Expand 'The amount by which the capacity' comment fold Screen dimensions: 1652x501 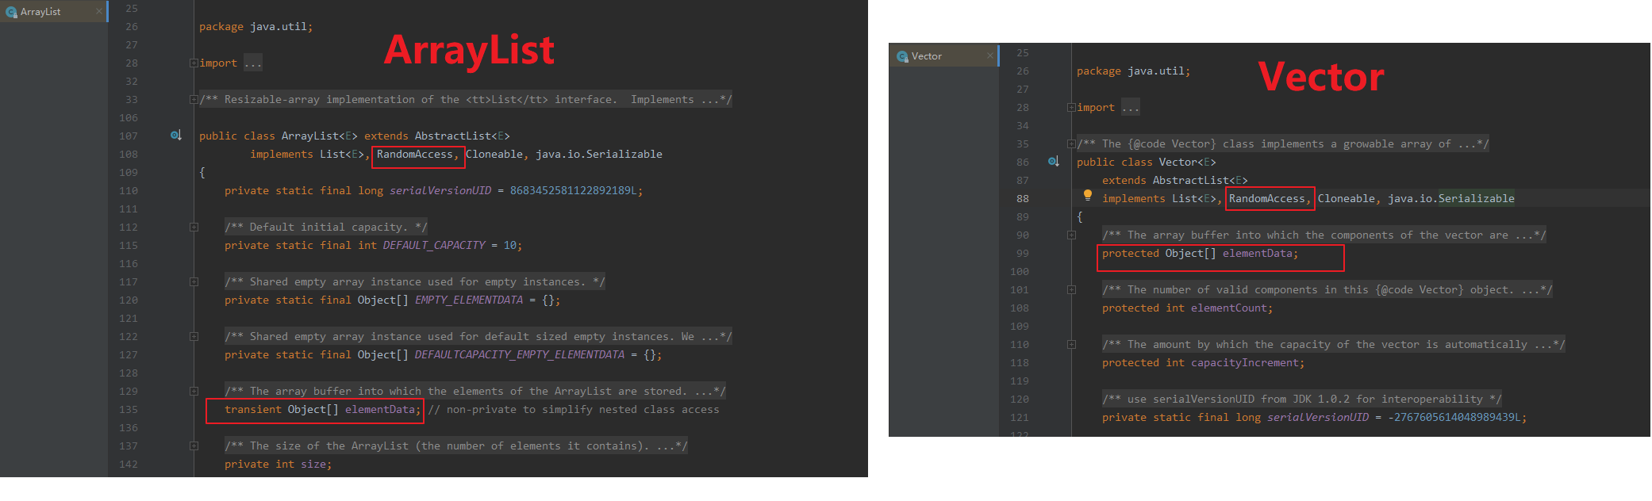click(1071, 344)
